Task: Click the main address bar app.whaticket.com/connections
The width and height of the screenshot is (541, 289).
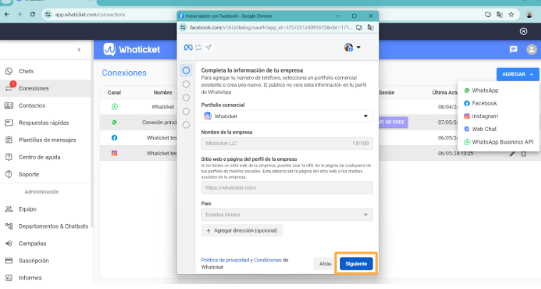Action: pos(90,14)
